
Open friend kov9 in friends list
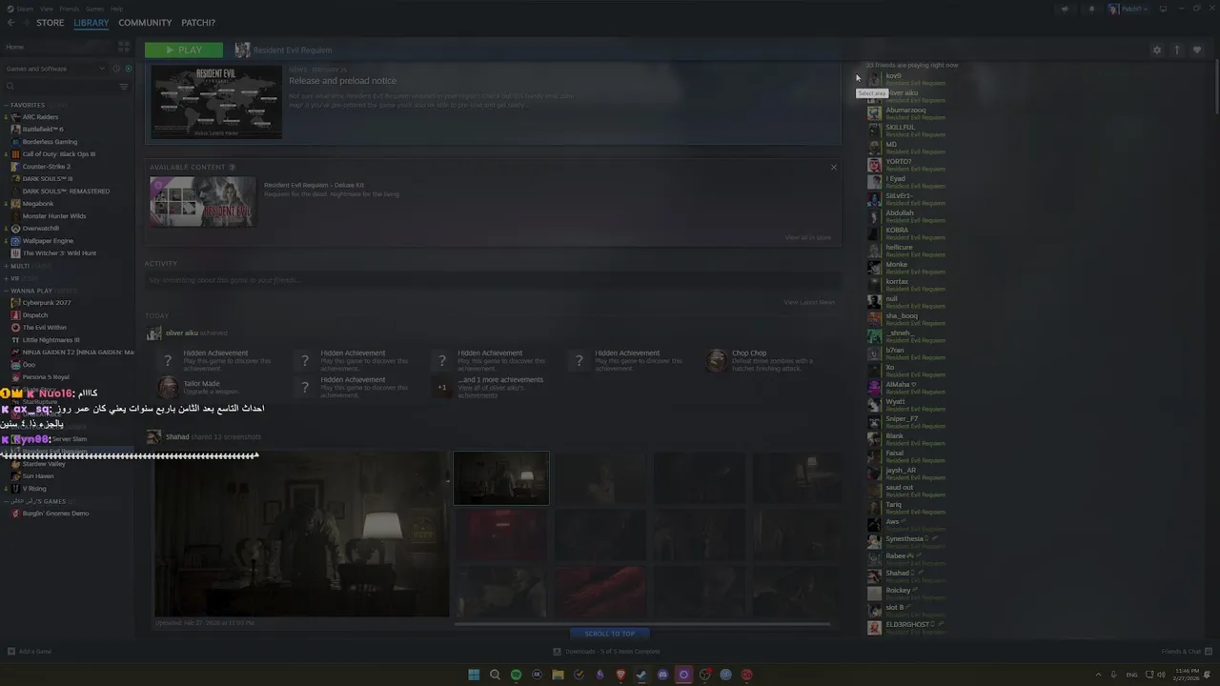pyautogui.click(x=905, y=79)
